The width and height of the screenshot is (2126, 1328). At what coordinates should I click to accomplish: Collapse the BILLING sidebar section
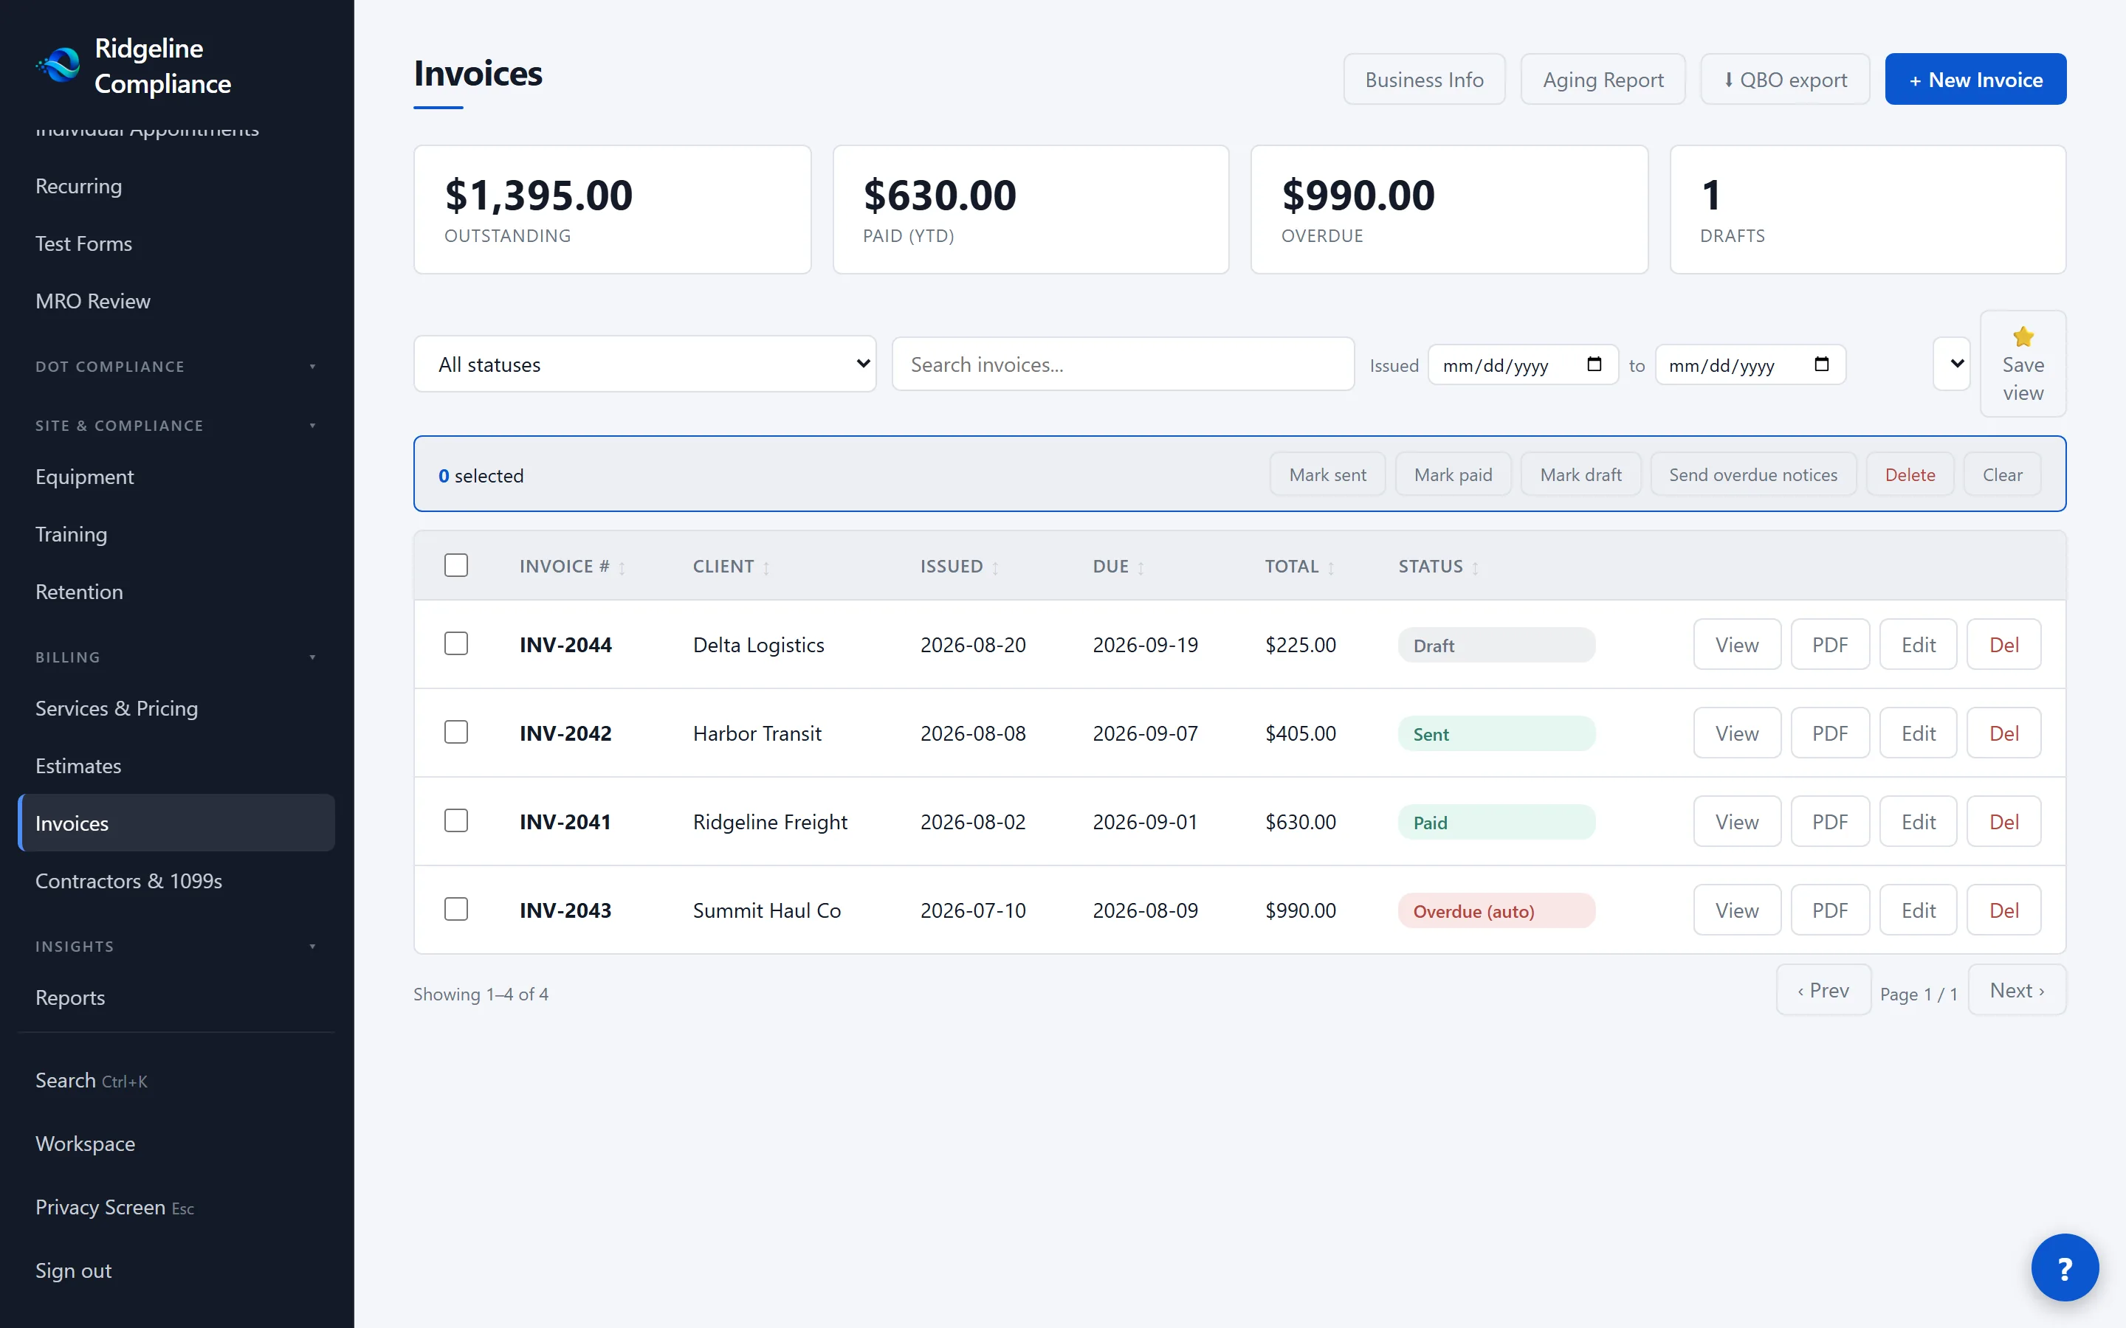(x=176, y=657)
